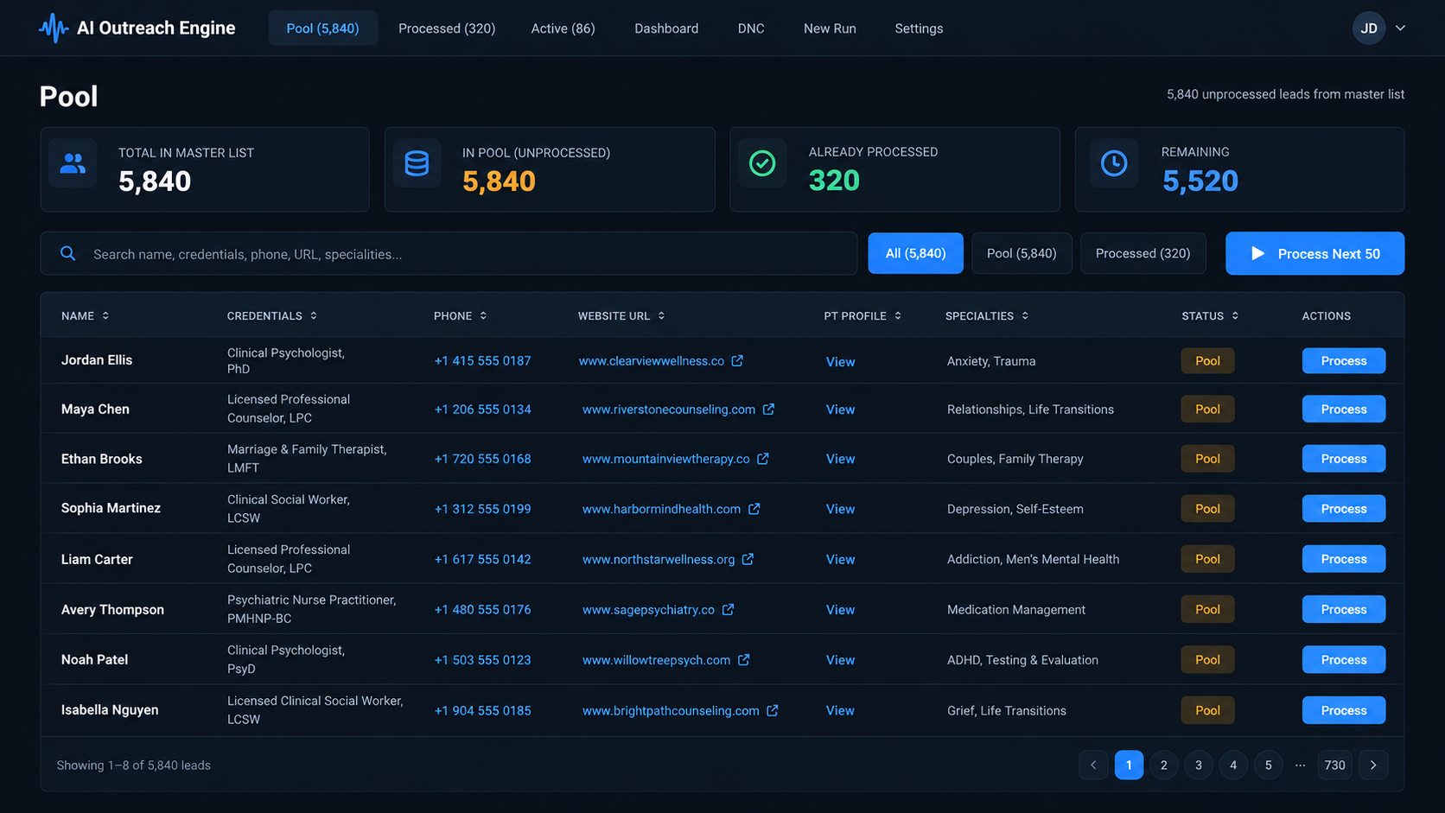Call Ethan Brooks phone +1 720 555 0168
The height and width of the screenshot is (813, 1445).
click(482, 459)
